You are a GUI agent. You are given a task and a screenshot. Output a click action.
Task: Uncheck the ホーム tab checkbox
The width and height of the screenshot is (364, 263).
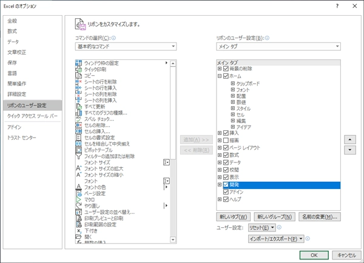[226, 76]
